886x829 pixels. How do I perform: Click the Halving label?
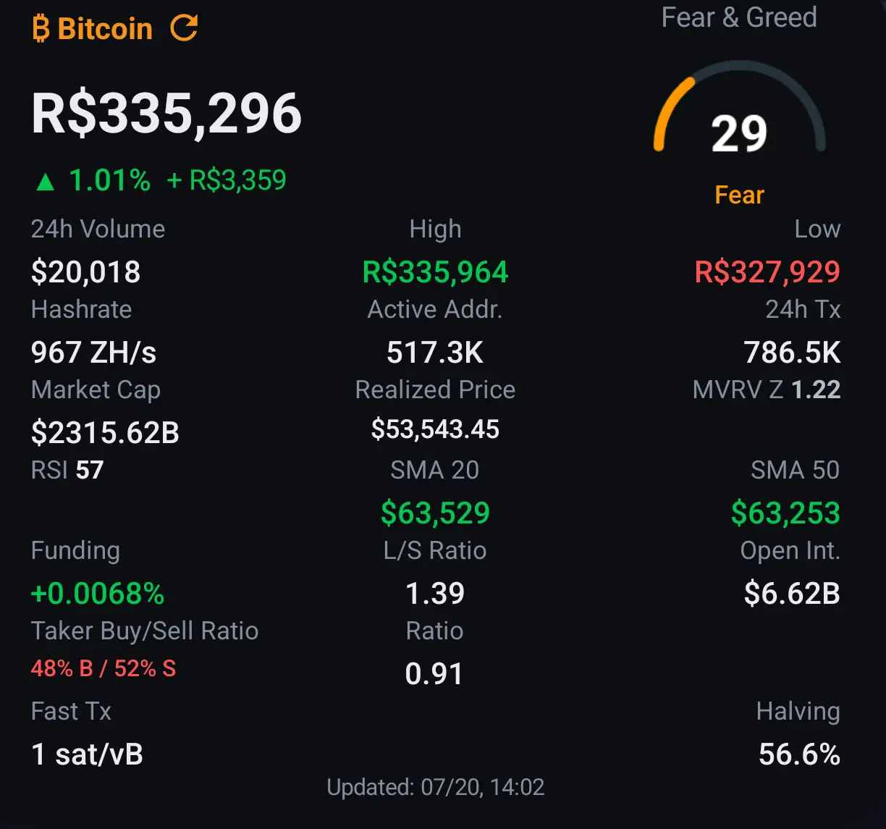798,712
